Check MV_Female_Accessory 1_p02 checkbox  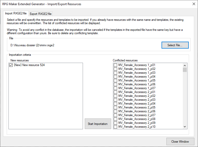115,69
